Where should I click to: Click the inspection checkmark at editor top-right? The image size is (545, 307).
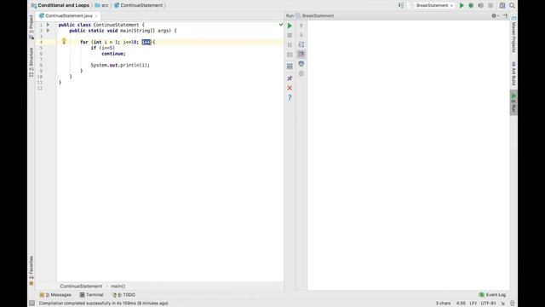coord(280,25)
